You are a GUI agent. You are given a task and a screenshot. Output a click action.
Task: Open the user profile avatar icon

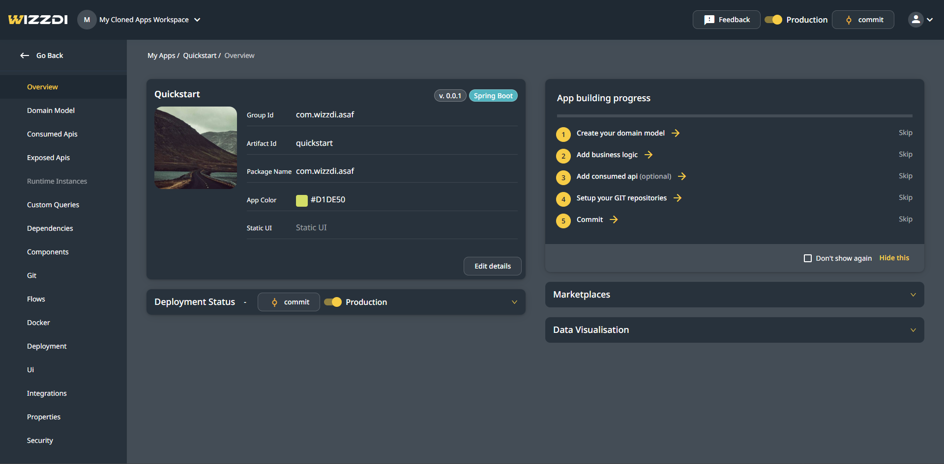point(915,20)
